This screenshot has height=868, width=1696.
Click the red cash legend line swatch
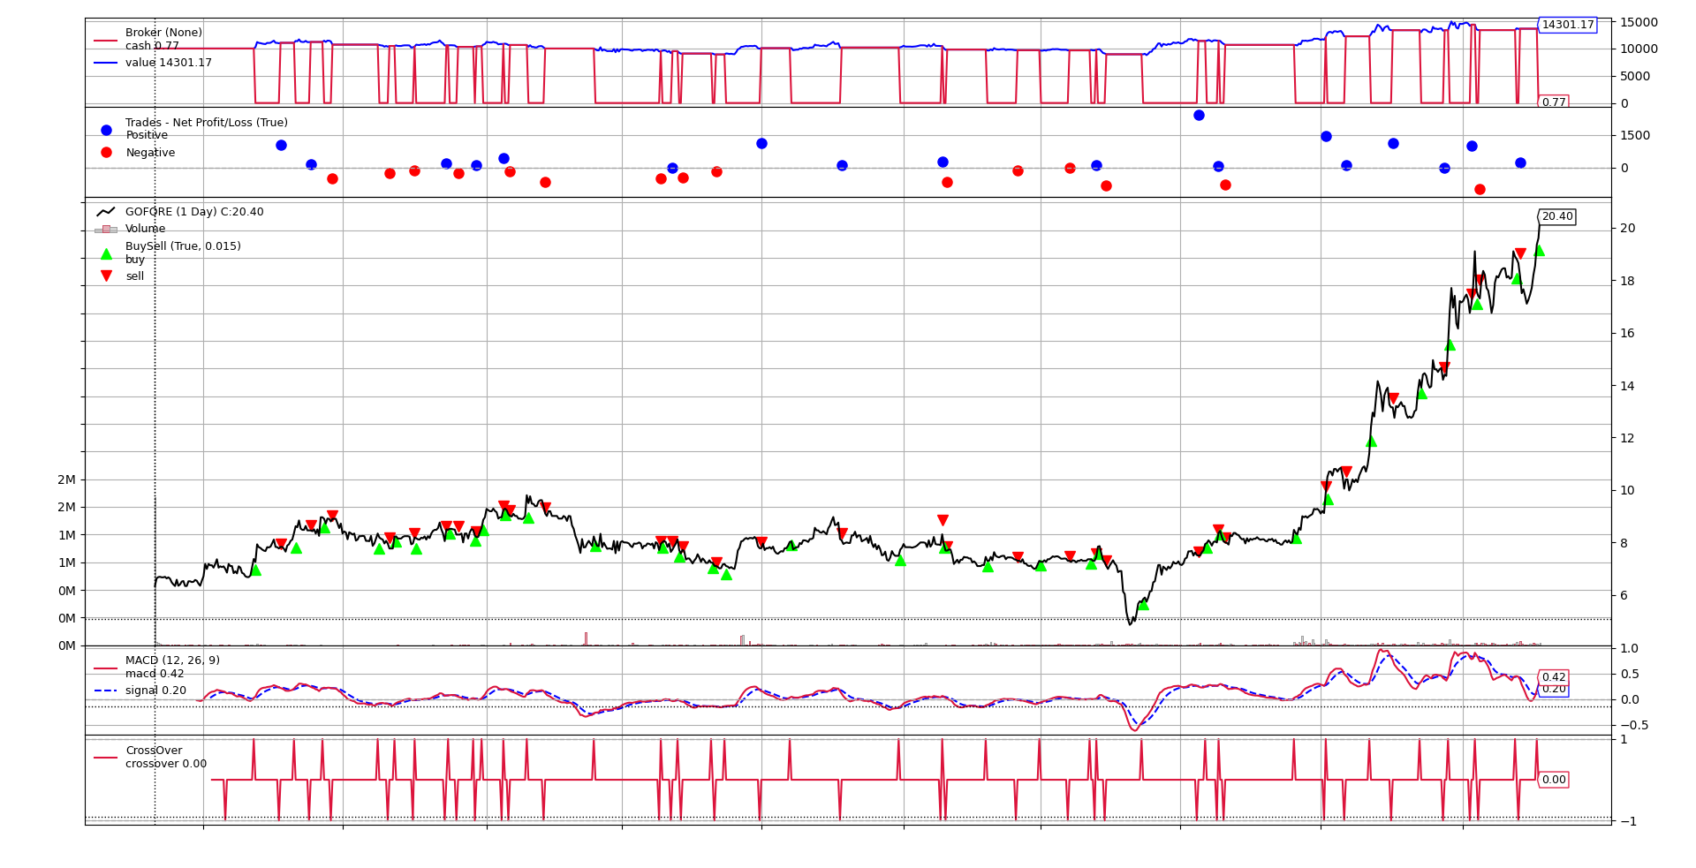(x=106, y=41)
